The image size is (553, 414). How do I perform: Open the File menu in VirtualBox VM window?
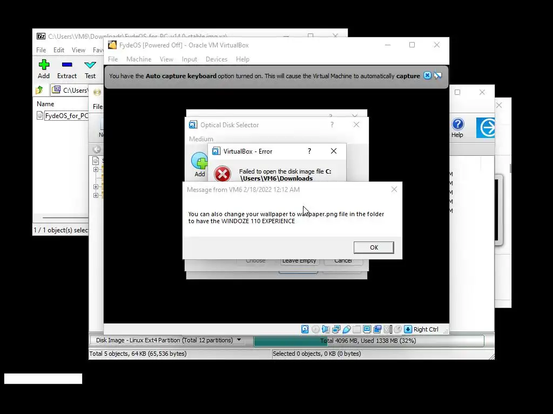point(113,59)
